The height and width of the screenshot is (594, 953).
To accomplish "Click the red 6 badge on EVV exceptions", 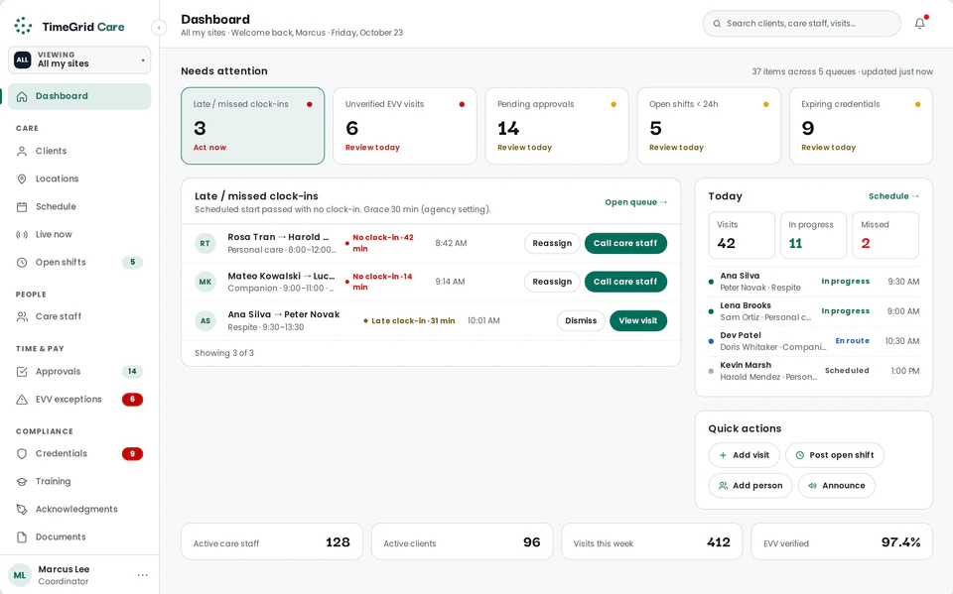I will [132, 400].
